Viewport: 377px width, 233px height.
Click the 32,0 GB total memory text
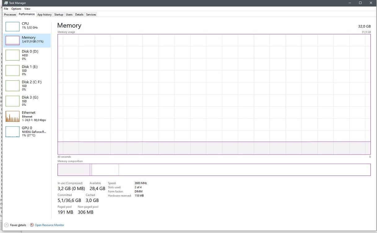pyautogui.click(x=364, y=27)
